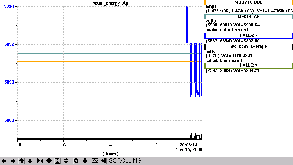Click the 5888 y-axis label
Image resolution: width=293 pixels, height=165 pixels.
coord(9,120)
